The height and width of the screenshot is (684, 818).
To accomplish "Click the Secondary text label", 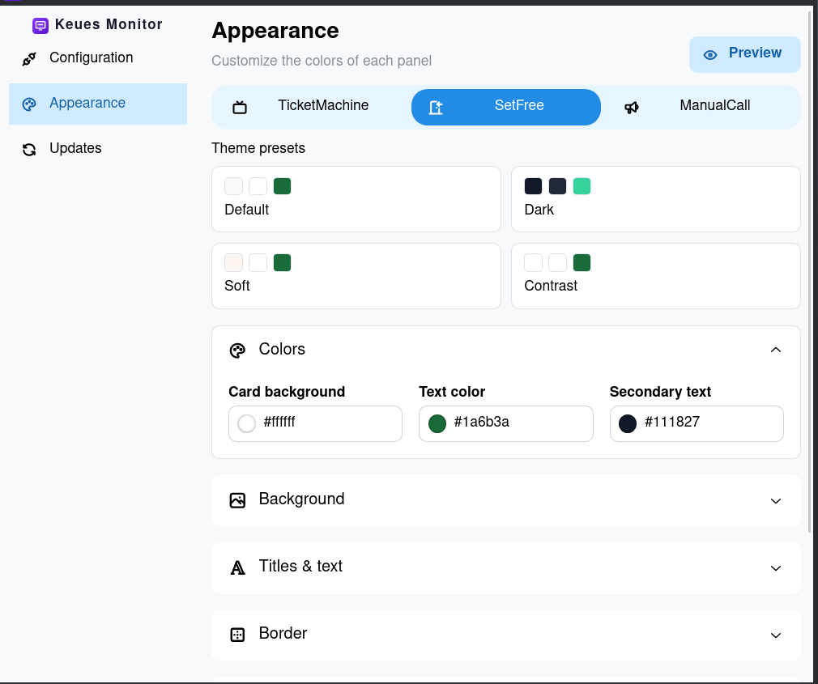I will click(x=660, y=392).
